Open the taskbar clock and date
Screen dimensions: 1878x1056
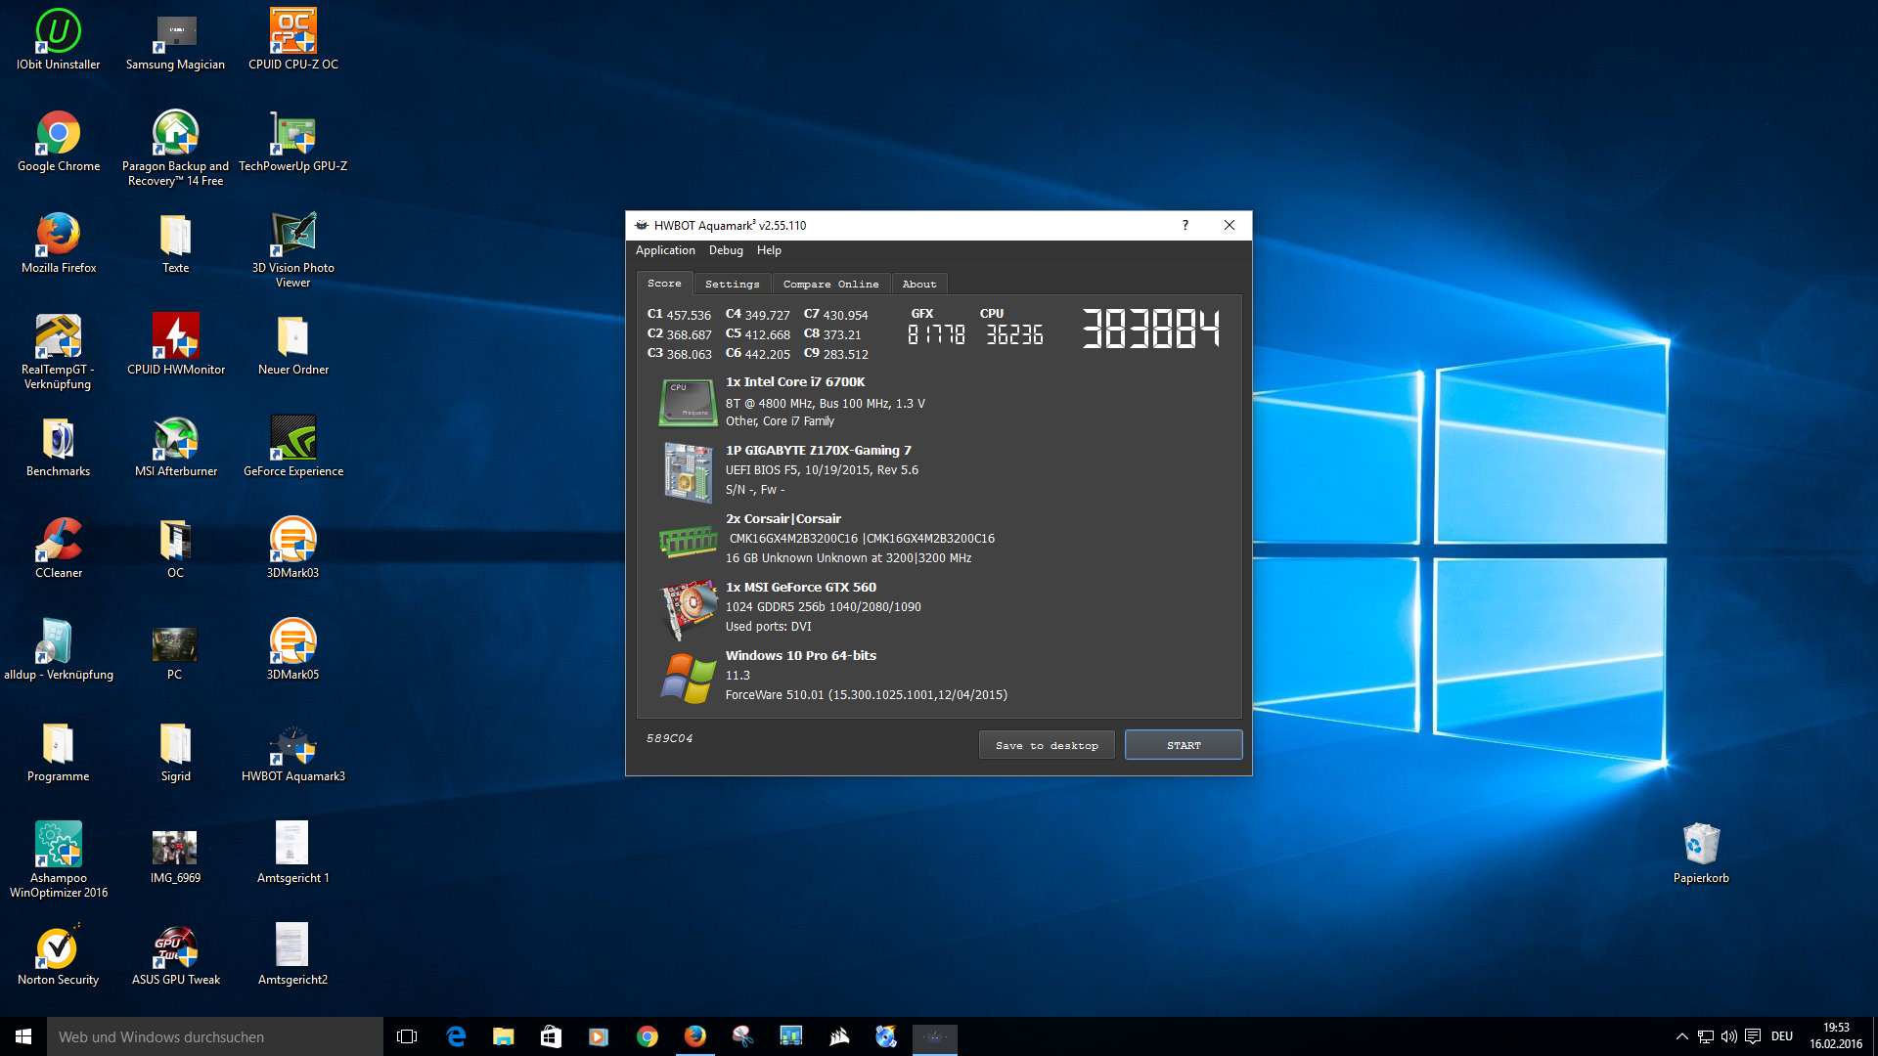tap(1836, 1036)
